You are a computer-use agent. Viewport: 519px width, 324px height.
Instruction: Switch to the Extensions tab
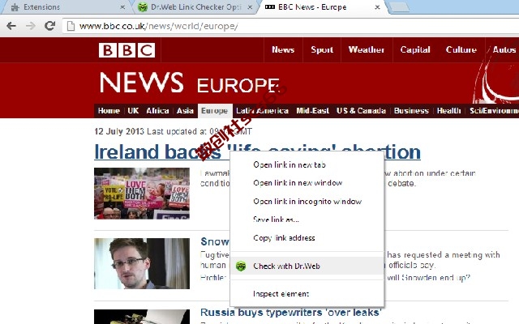pos(65,7)
